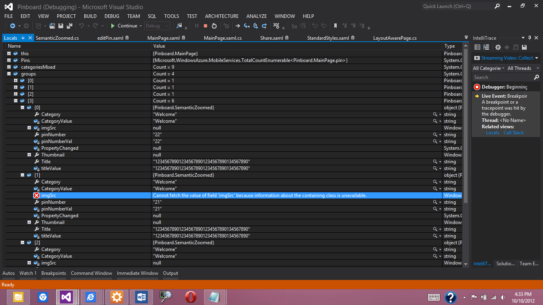Click the Quick Launch search icon
The height and width of the screenshot is (305, 543).
[497, 6]
